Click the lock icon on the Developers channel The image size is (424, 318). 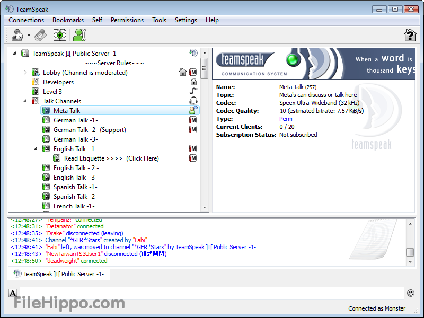(x=193, y=82)
